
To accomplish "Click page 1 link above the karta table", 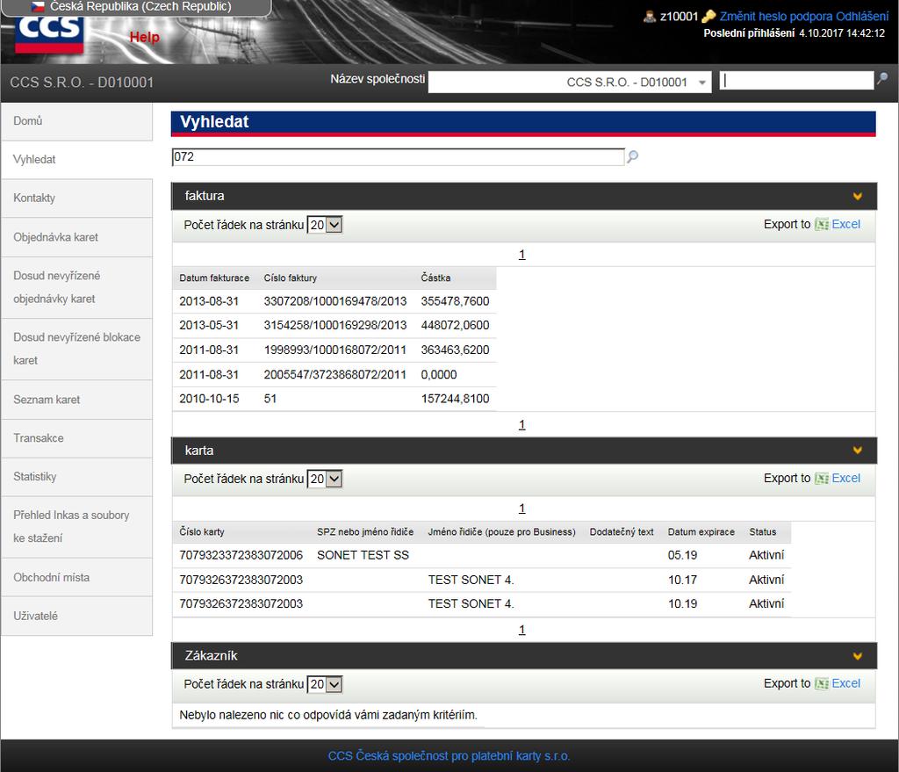I will (x=521, y=509).
